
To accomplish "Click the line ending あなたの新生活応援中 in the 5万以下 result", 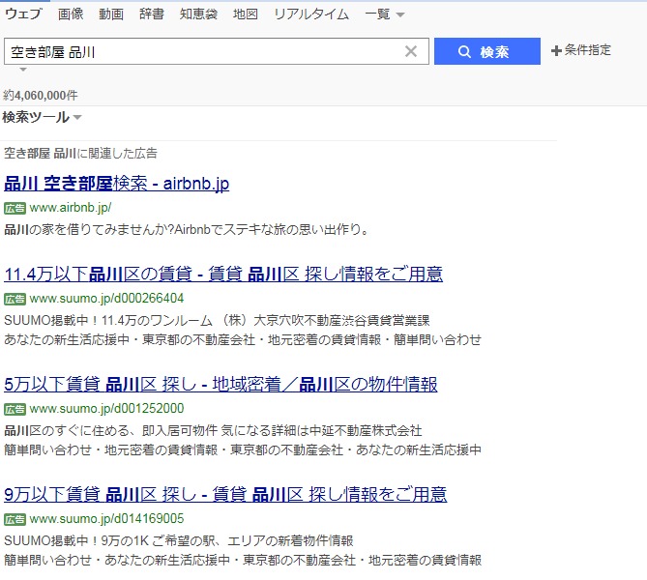I will click(x=243, y=449).
